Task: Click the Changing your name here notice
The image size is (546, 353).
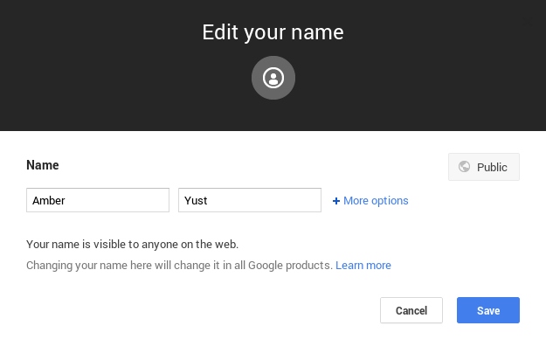Action: point(179,266)
